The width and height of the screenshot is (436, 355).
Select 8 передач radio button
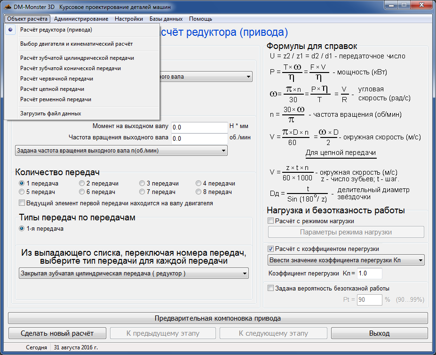point(198,192)
